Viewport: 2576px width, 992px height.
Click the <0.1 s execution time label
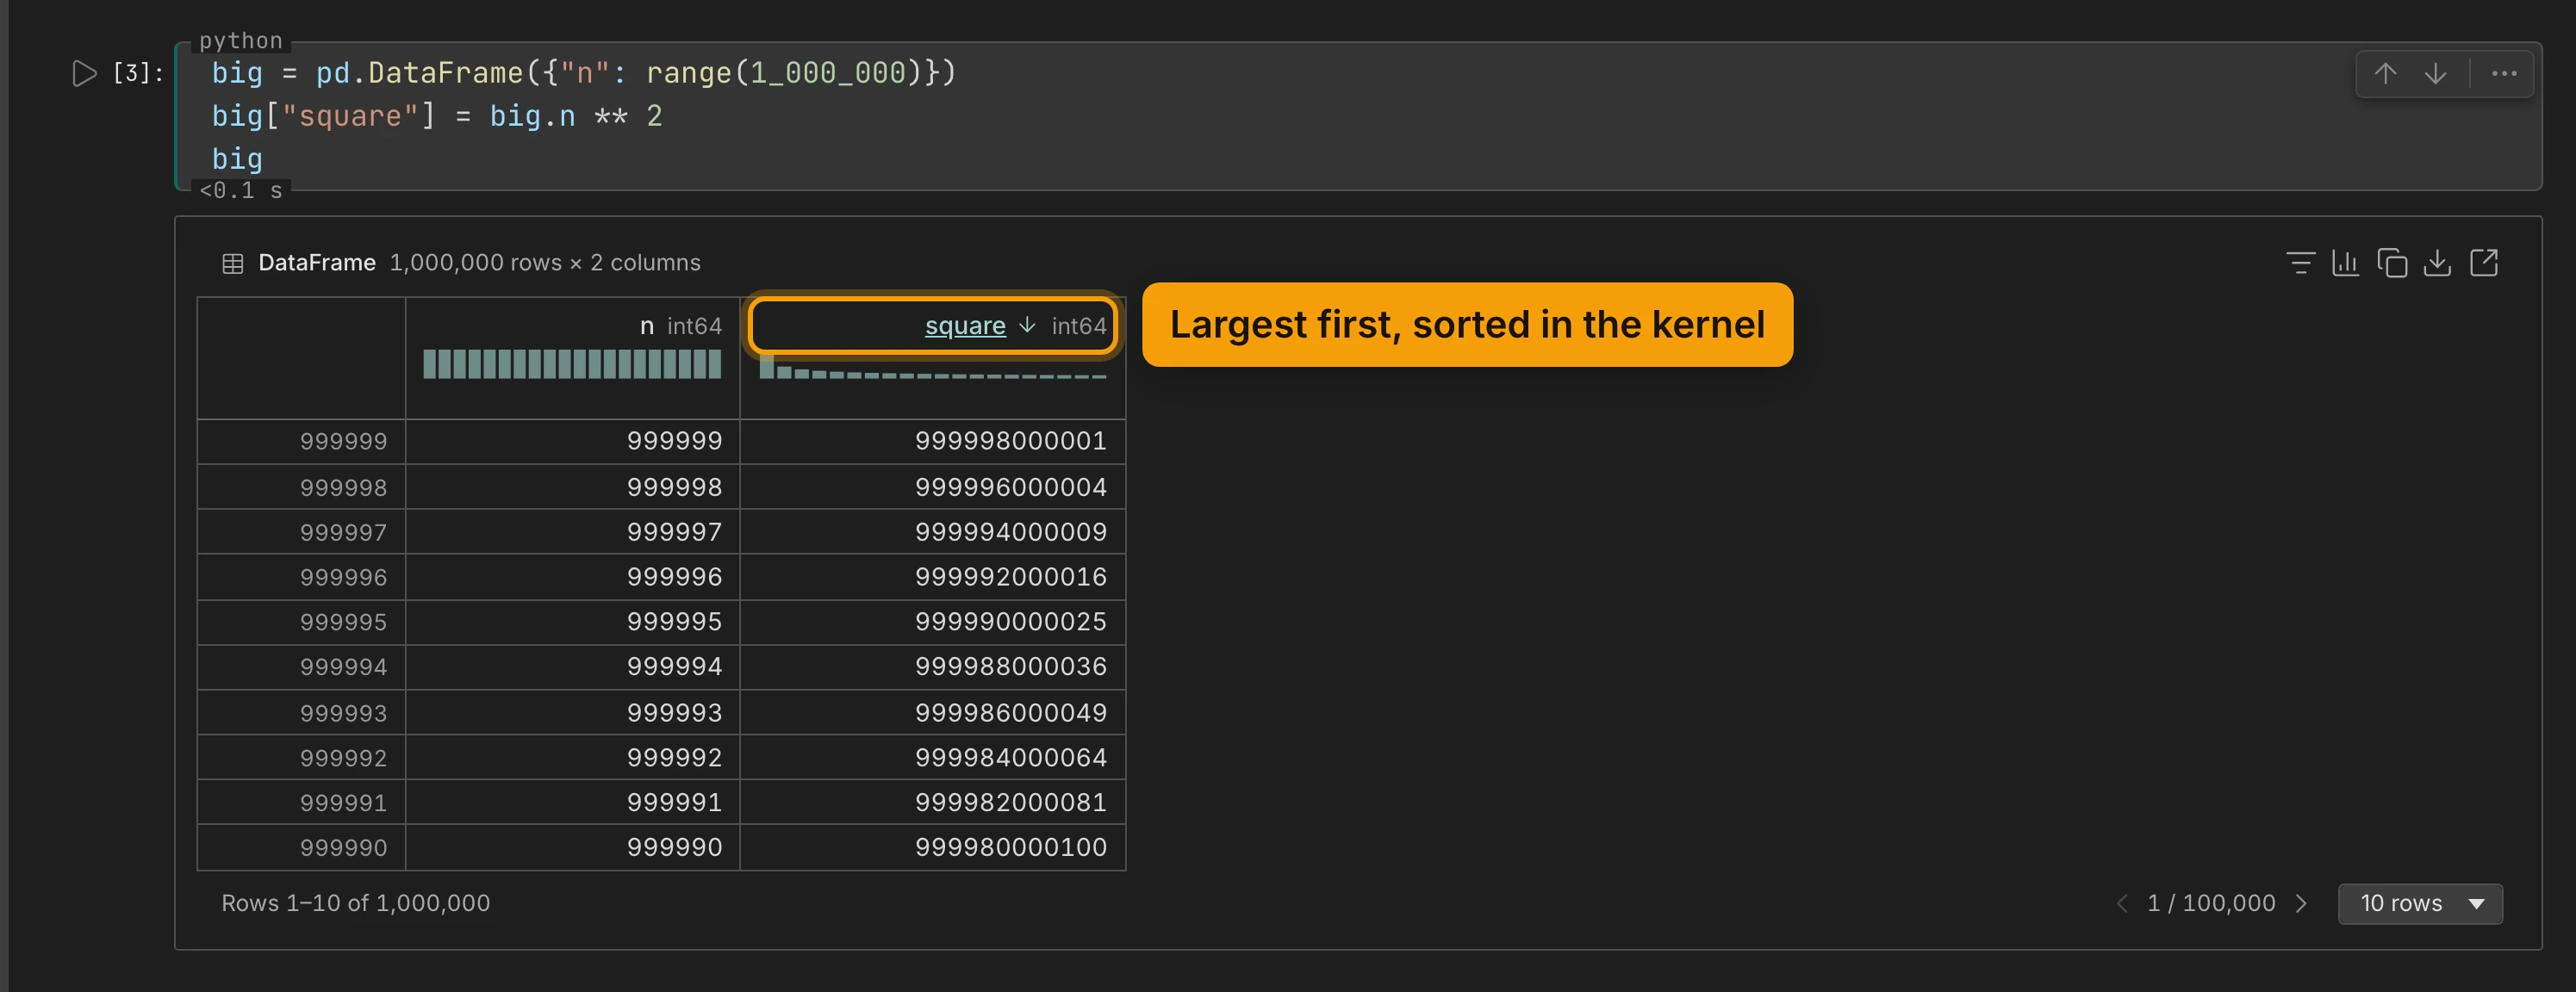coord(240,190)
